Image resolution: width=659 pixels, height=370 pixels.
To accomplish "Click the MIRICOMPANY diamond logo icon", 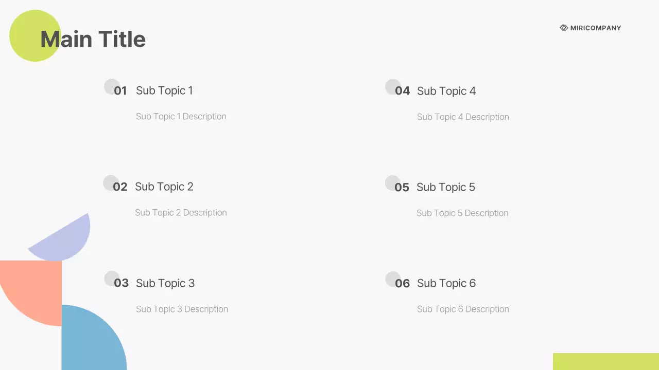I will click(x=564, y=28).
